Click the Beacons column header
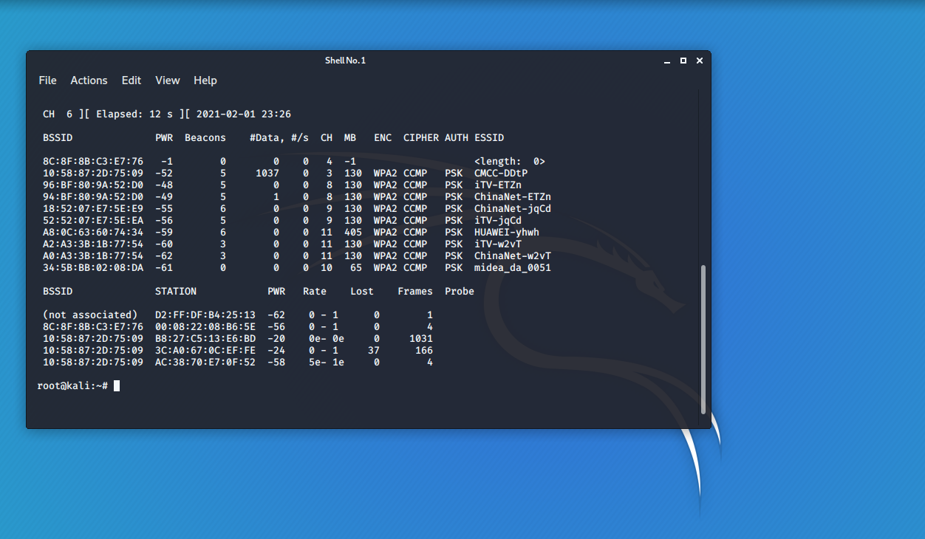 205,138
